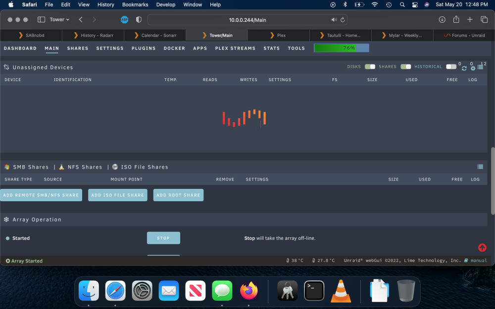Click the red back-to-top arrow icon
This screenshot has width=495, height=309.
(482, 248)
